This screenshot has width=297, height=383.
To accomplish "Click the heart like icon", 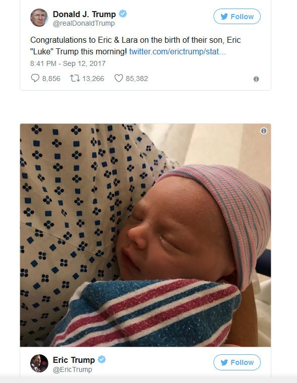I will (x=119, y=78).
